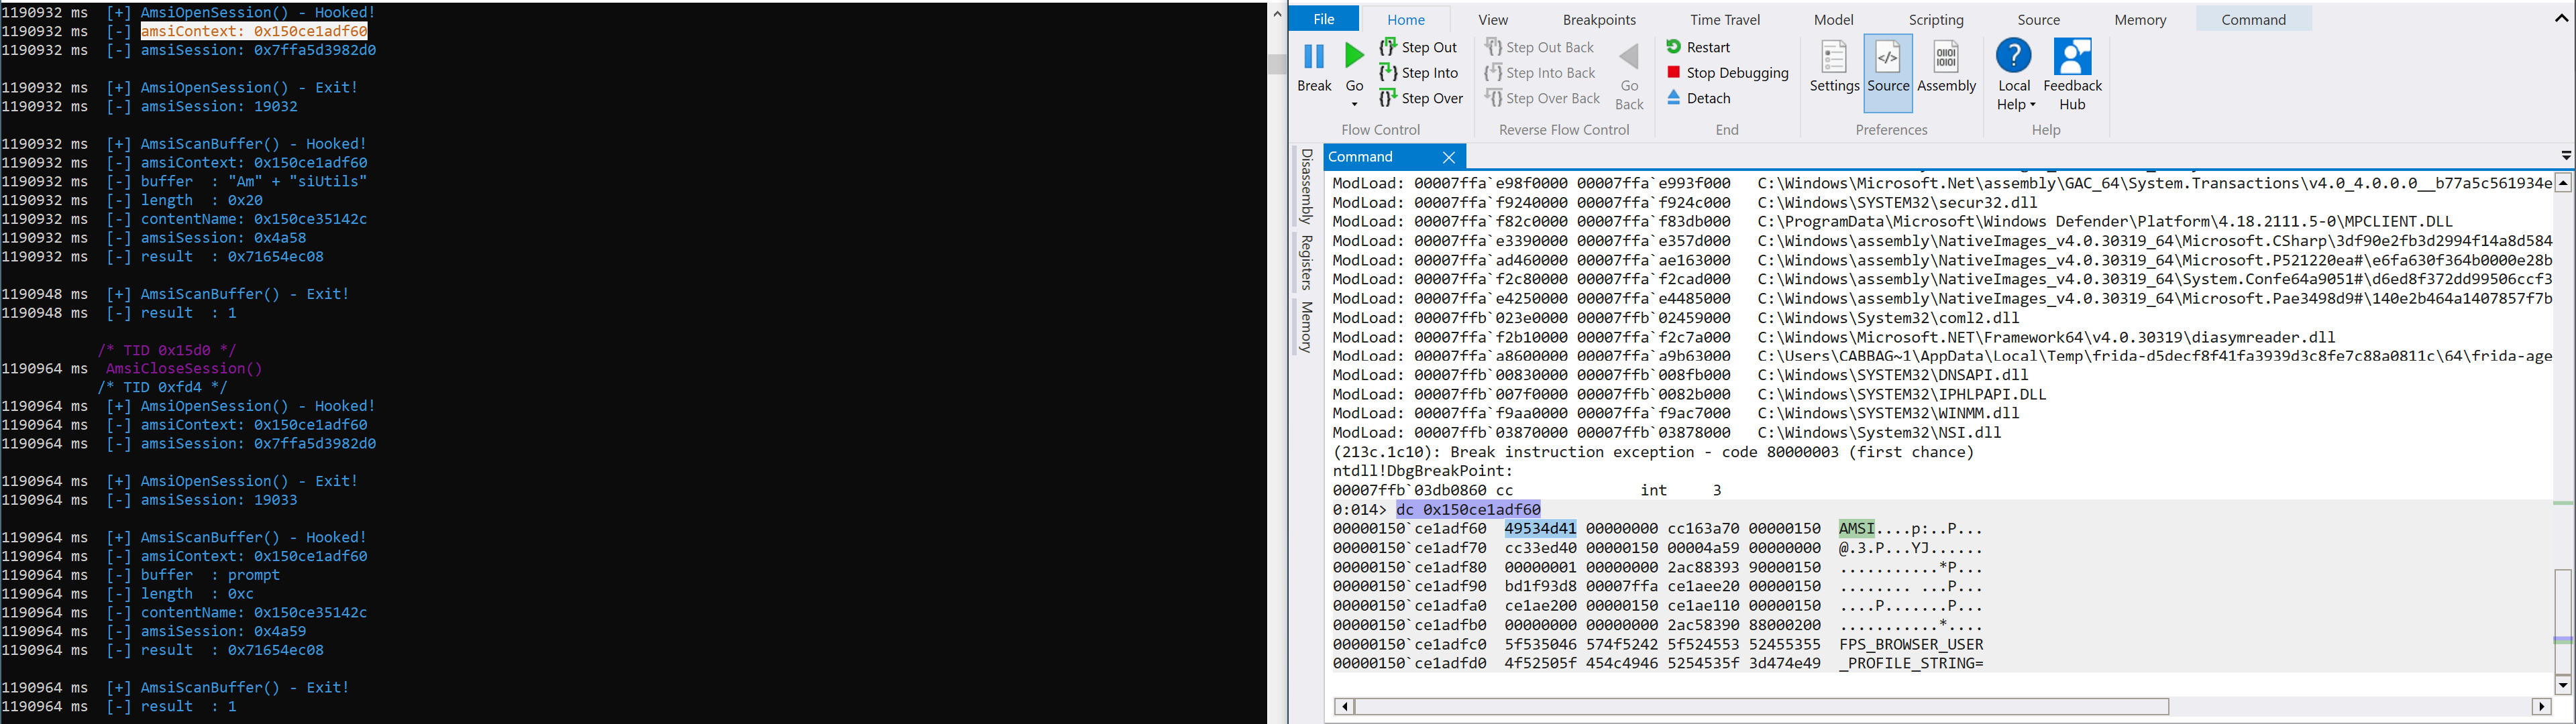
Task: Open the File menu
Action: click(1323, 20)
